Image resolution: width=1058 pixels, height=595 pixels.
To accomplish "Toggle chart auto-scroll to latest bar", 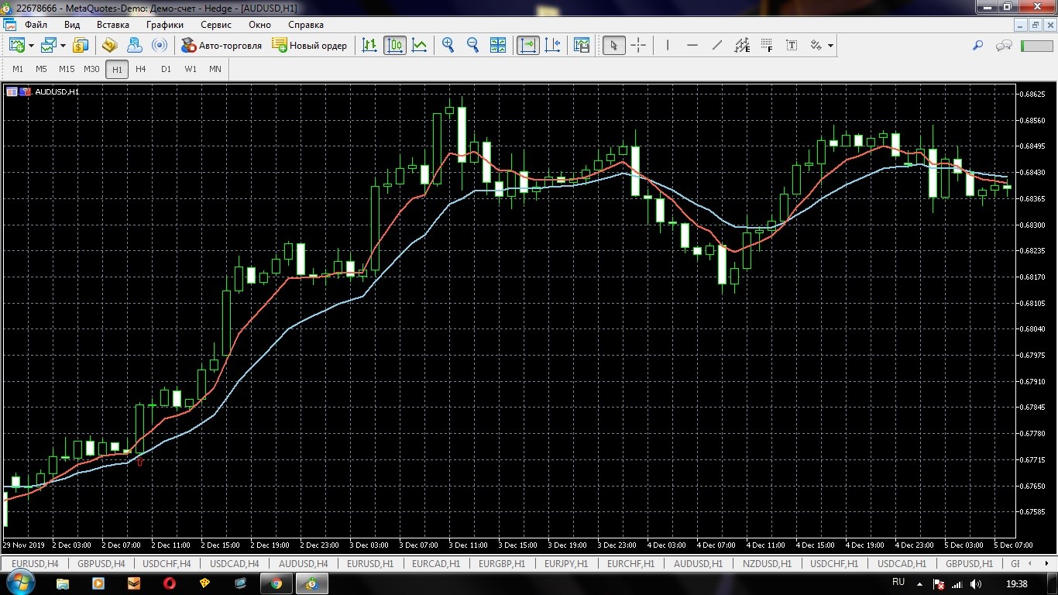I will (x=527, y=46).
